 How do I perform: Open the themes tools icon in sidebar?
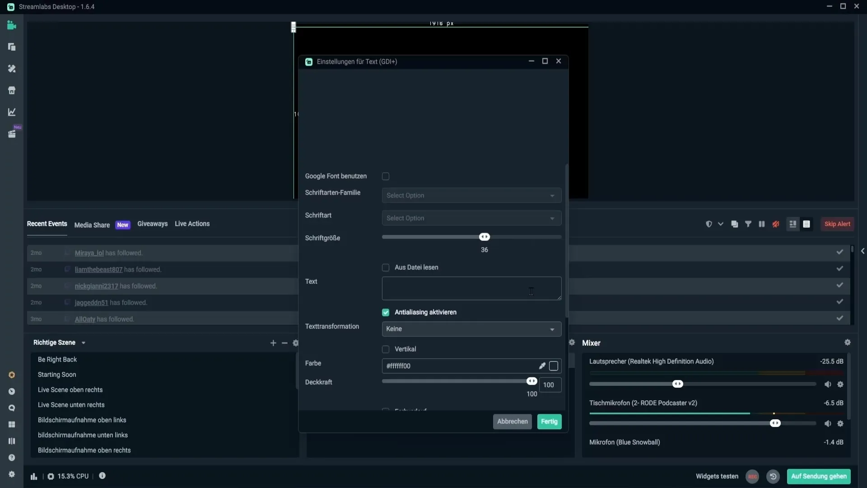12,69
